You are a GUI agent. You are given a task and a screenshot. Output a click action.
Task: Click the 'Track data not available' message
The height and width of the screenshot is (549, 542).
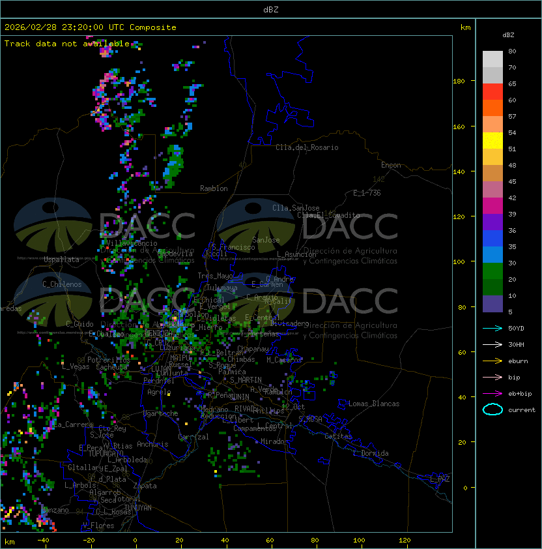[67, 44]
